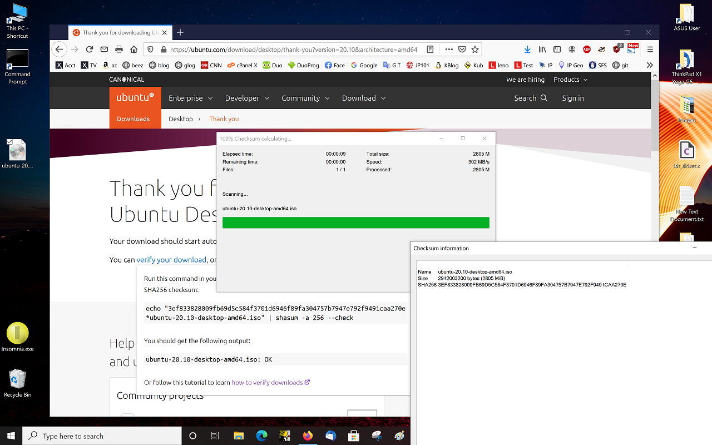
Task: Open the Library bookshelf icon
Action: pyautogui.click(x=542, y=50)
